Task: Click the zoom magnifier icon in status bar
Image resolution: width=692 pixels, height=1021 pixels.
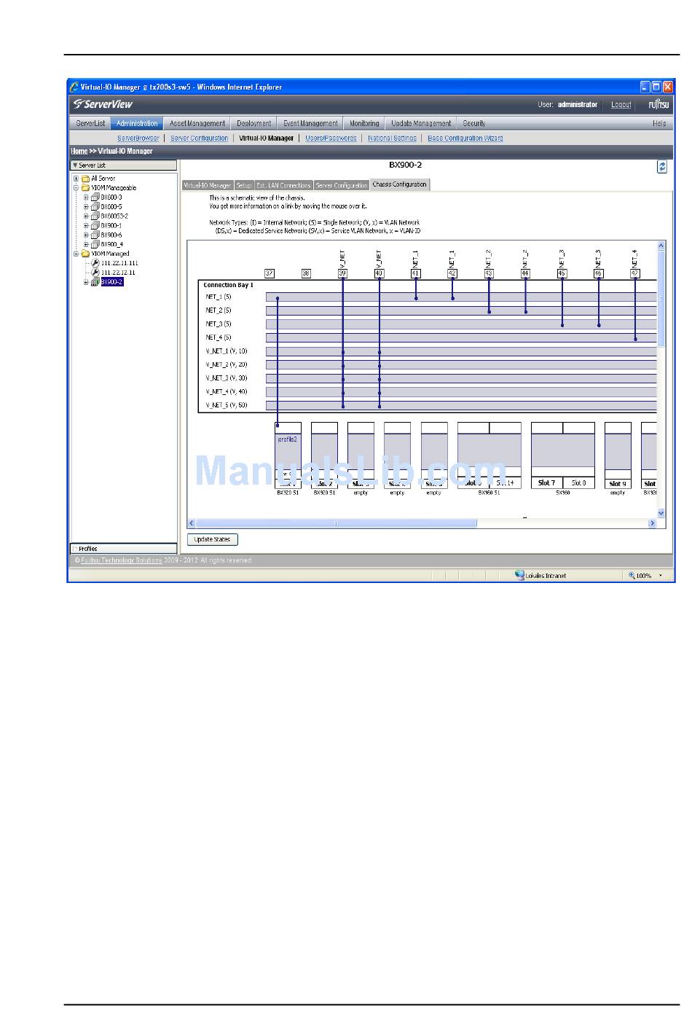Action: [x=632, y=575]
